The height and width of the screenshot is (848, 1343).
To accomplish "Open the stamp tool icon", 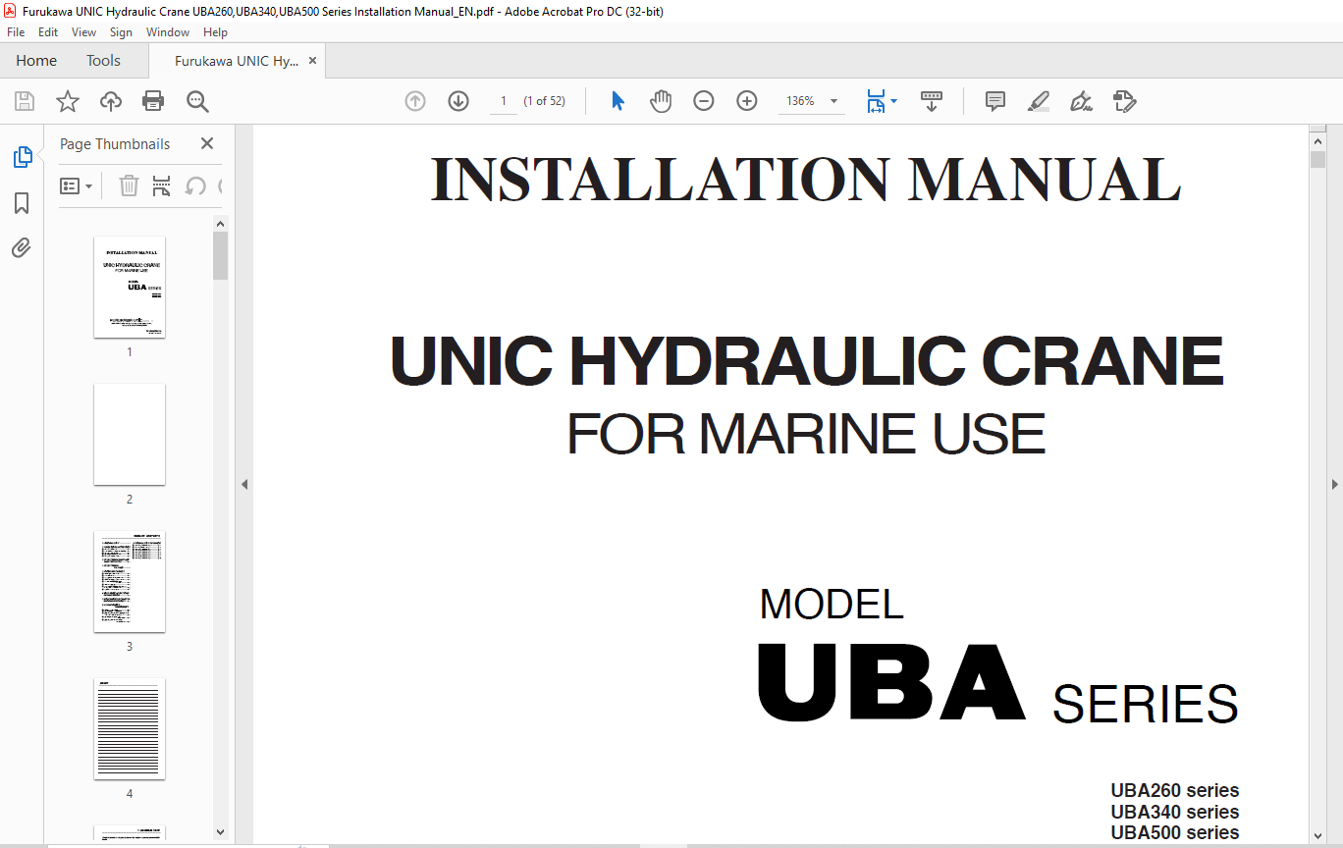I will 1125,101.
